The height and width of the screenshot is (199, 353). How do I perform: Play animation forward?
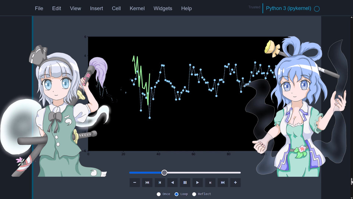(197, 182)
